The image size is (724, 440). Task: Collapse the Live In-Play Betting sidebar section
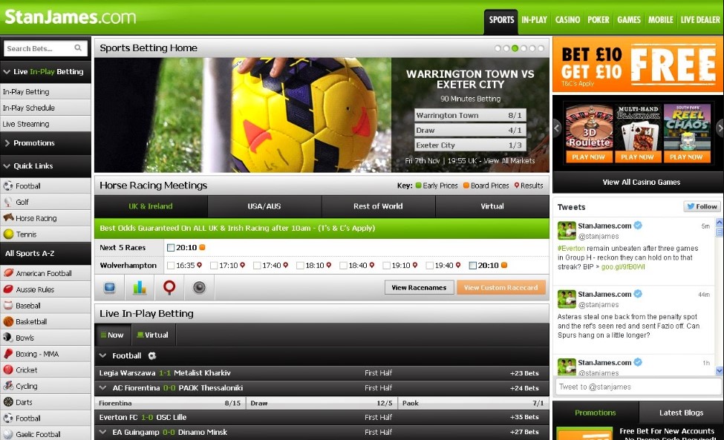pyautogui.click(x=7, y=72)
